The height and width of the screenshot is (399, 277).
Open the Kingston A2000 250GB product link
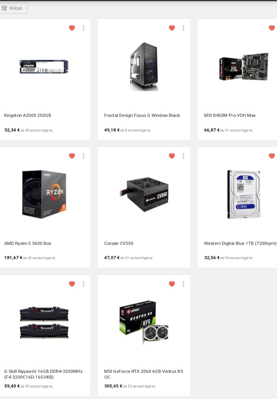tap(28, 115)
